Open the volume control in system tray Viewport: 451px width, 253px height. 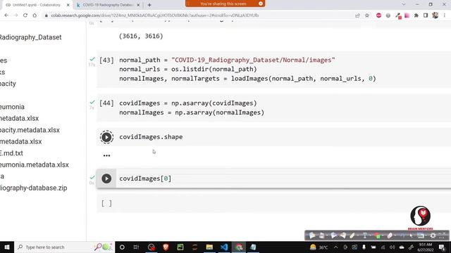392,247
